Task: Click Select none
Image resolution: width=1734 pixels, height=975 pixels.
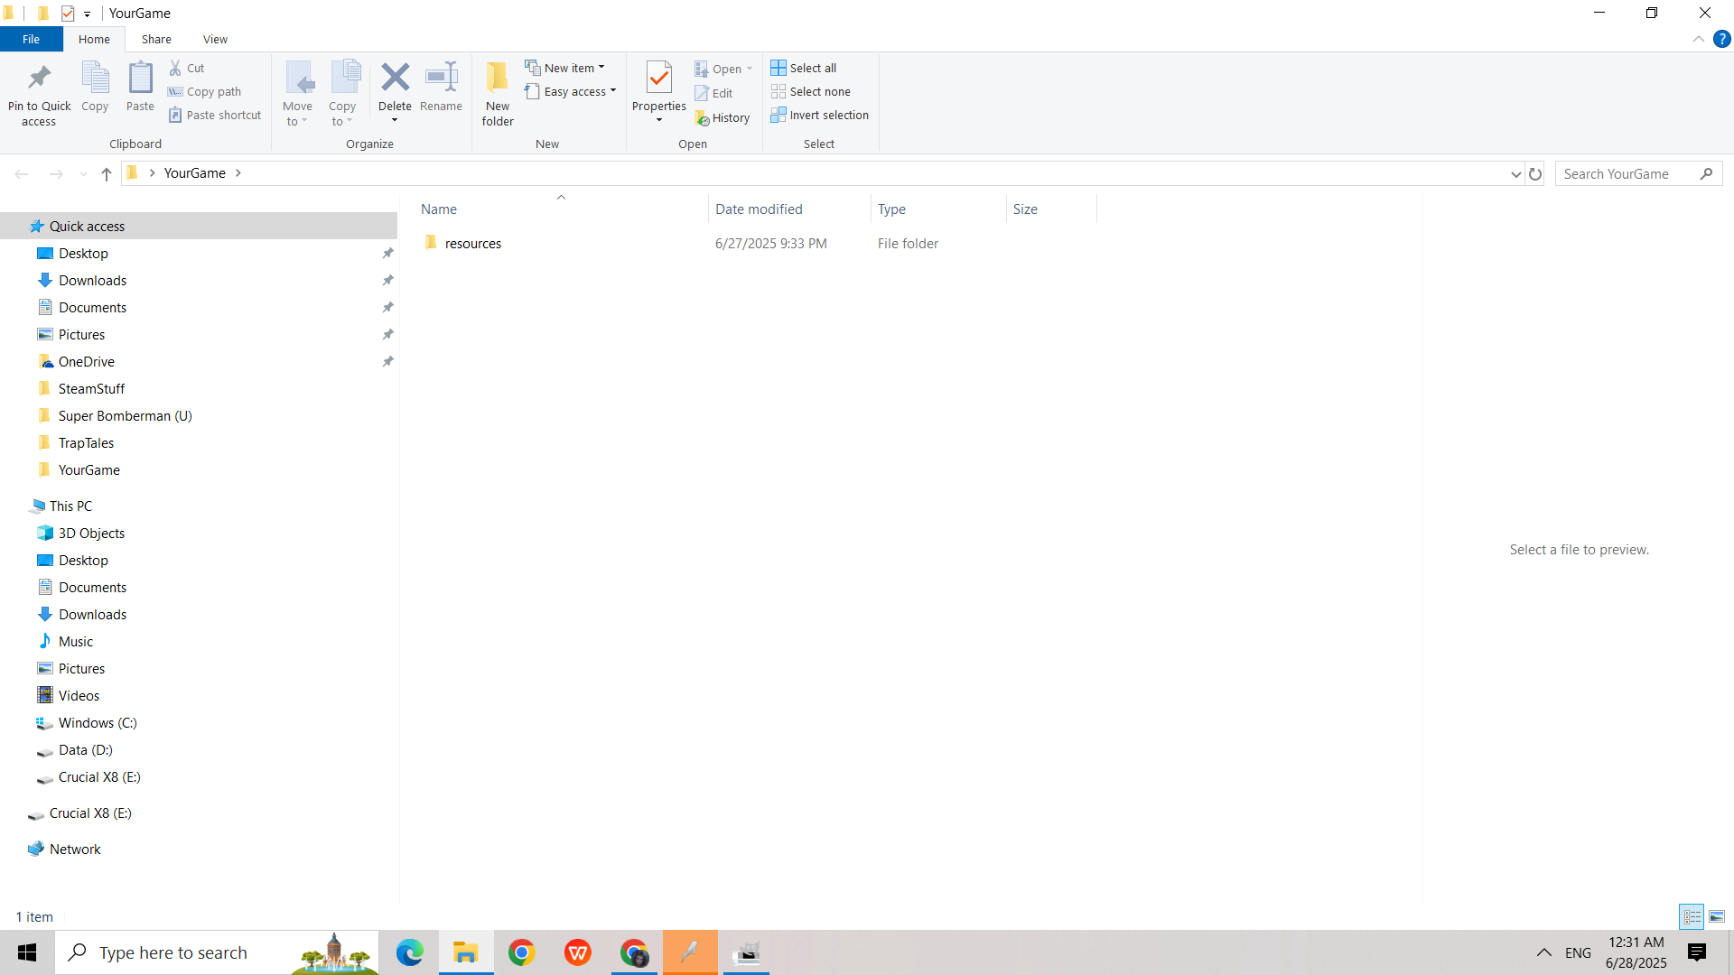Action: coord(811,91)
